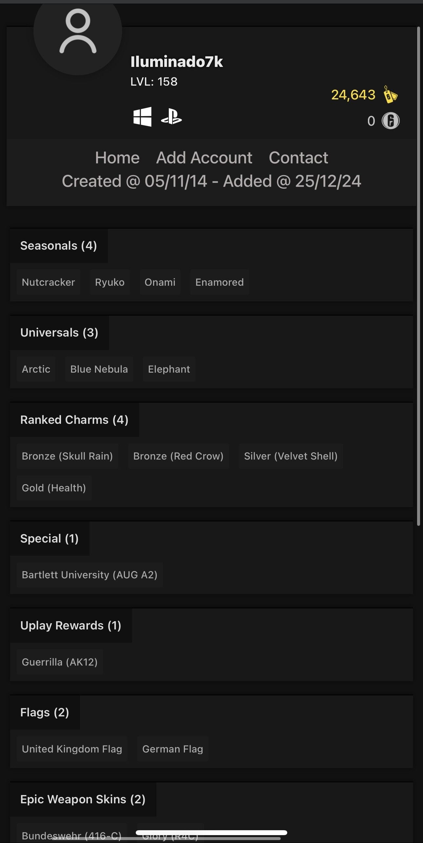Select the Guerrilla (AK12) Uplay reward
423x843 pixels.
pos(59,662)
